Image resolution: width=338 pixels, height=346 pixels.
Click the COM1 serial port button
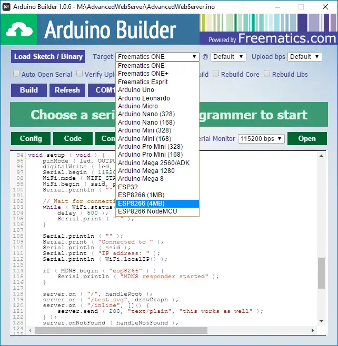click(102, 90)
